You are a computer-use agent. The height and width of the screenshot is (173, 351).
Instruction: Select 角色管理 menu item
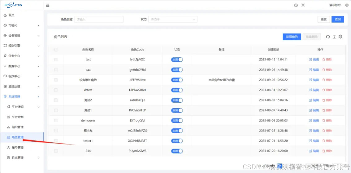tap(22, 137)
